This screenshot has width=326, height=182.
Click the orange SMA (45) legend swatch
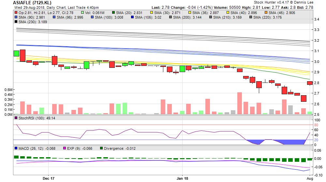pyautogui.click(x=266, y=12)
